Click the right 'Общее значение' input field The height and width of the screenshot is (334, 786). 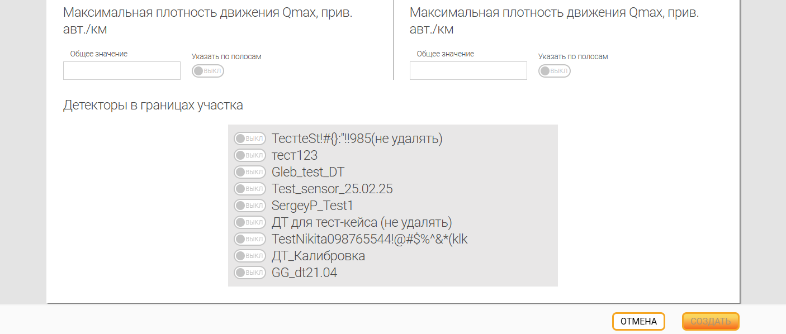click(x=468, y=71)
